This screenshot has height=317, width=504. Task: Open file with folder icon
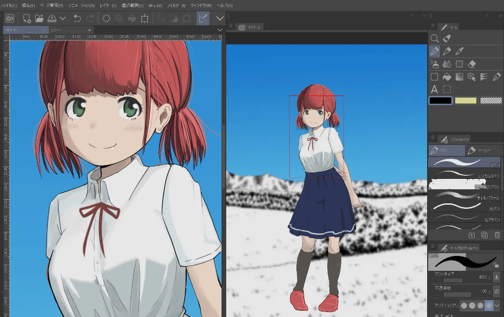click(x=39, y=19)
